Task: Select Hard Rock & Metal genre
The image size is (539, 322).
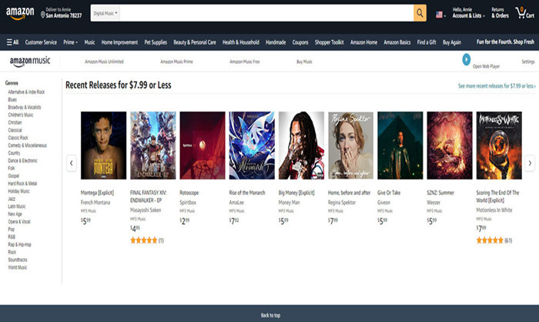Action: tap(22, 183)
